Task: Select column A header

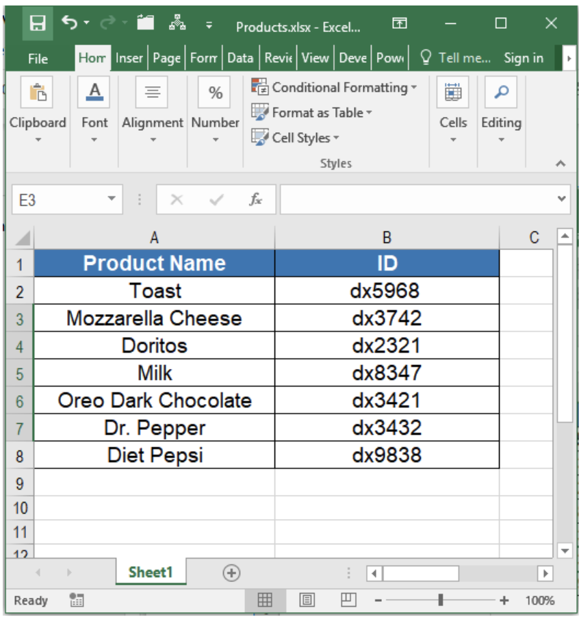Action: (154, 238)
